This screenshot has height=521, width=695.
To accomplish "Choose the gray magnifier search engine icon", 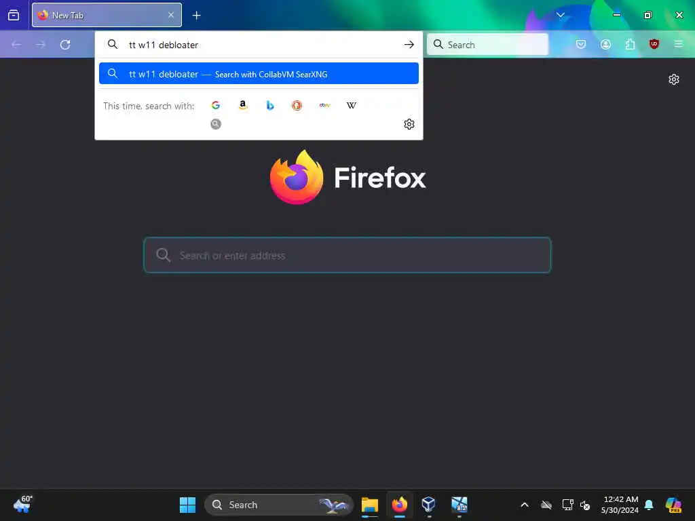I will (x=216, y=124).
